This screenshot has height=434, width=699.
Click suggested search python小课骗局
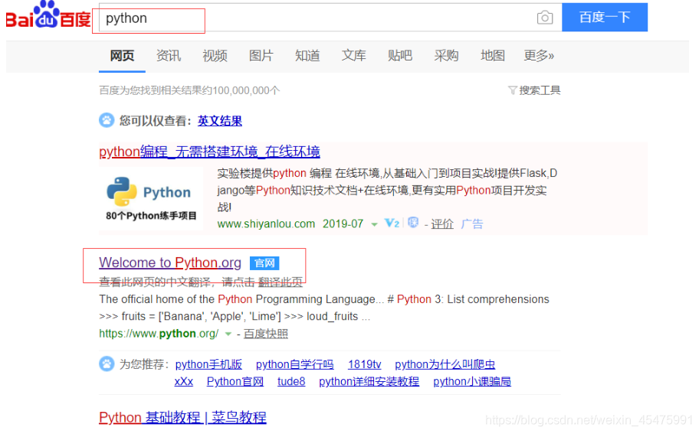[472, 381]
